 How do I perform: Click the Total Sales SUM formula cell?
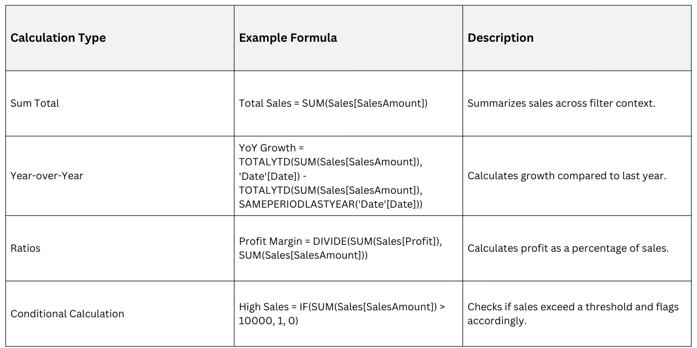[333, 103]
